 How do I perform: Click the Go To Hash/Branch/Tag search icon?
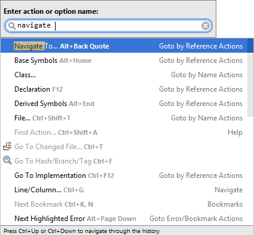point(7,161)
